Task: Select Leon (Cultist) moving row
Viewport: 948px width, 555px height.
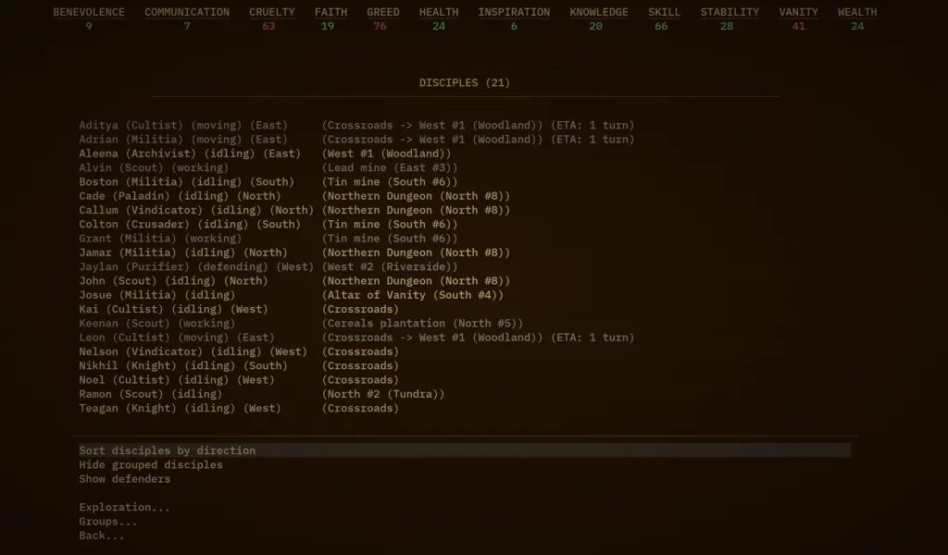Action: pos(356,338)
